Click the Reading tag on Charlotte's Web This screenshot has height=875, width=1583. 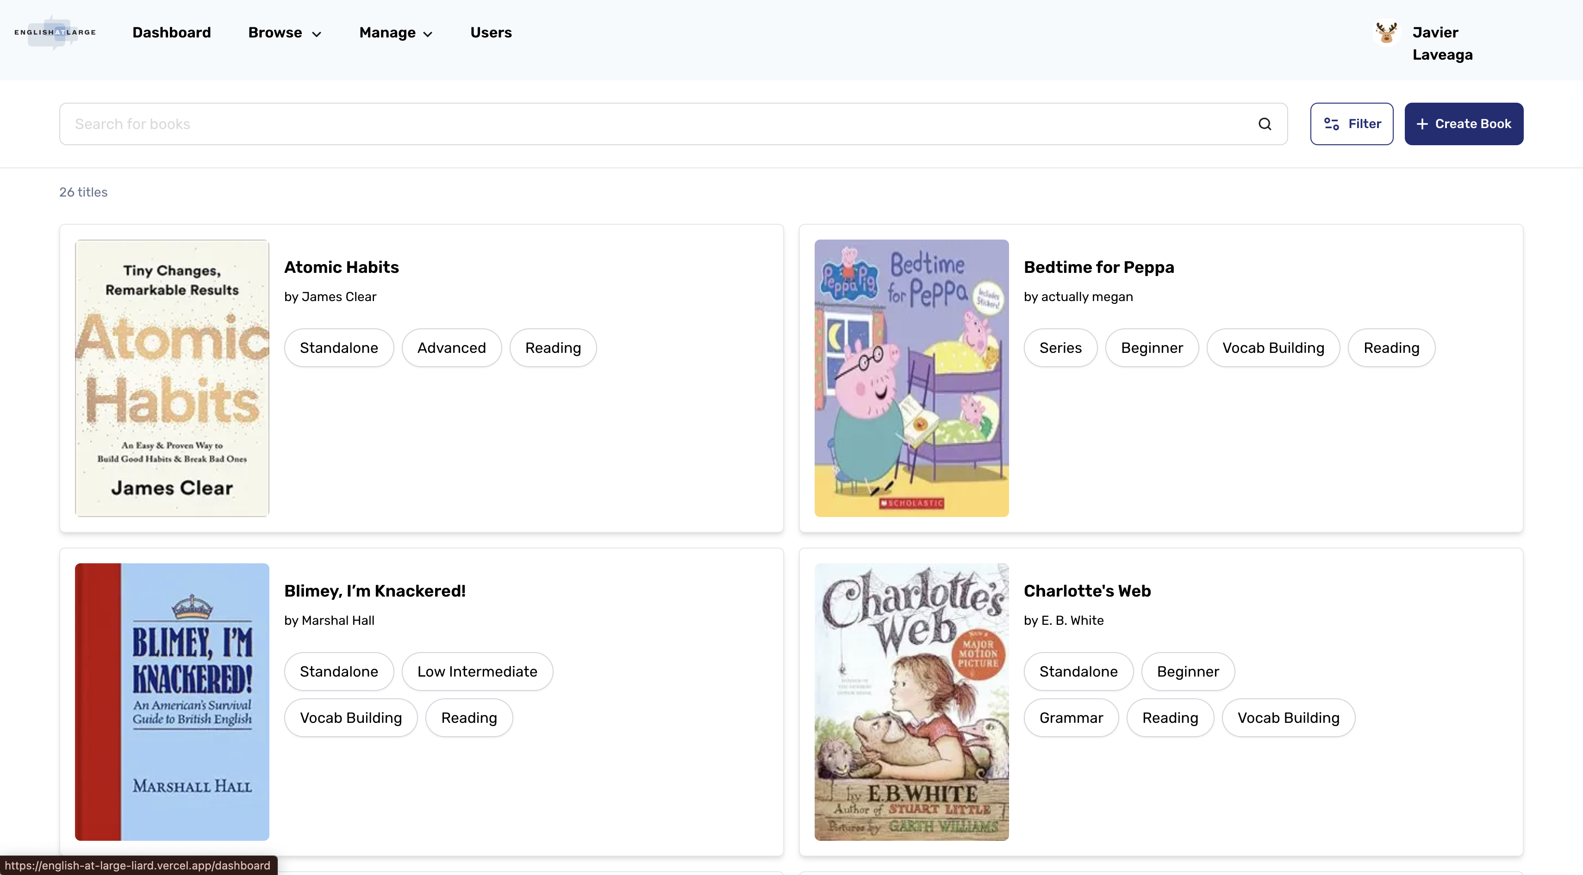click(1169, 718)
